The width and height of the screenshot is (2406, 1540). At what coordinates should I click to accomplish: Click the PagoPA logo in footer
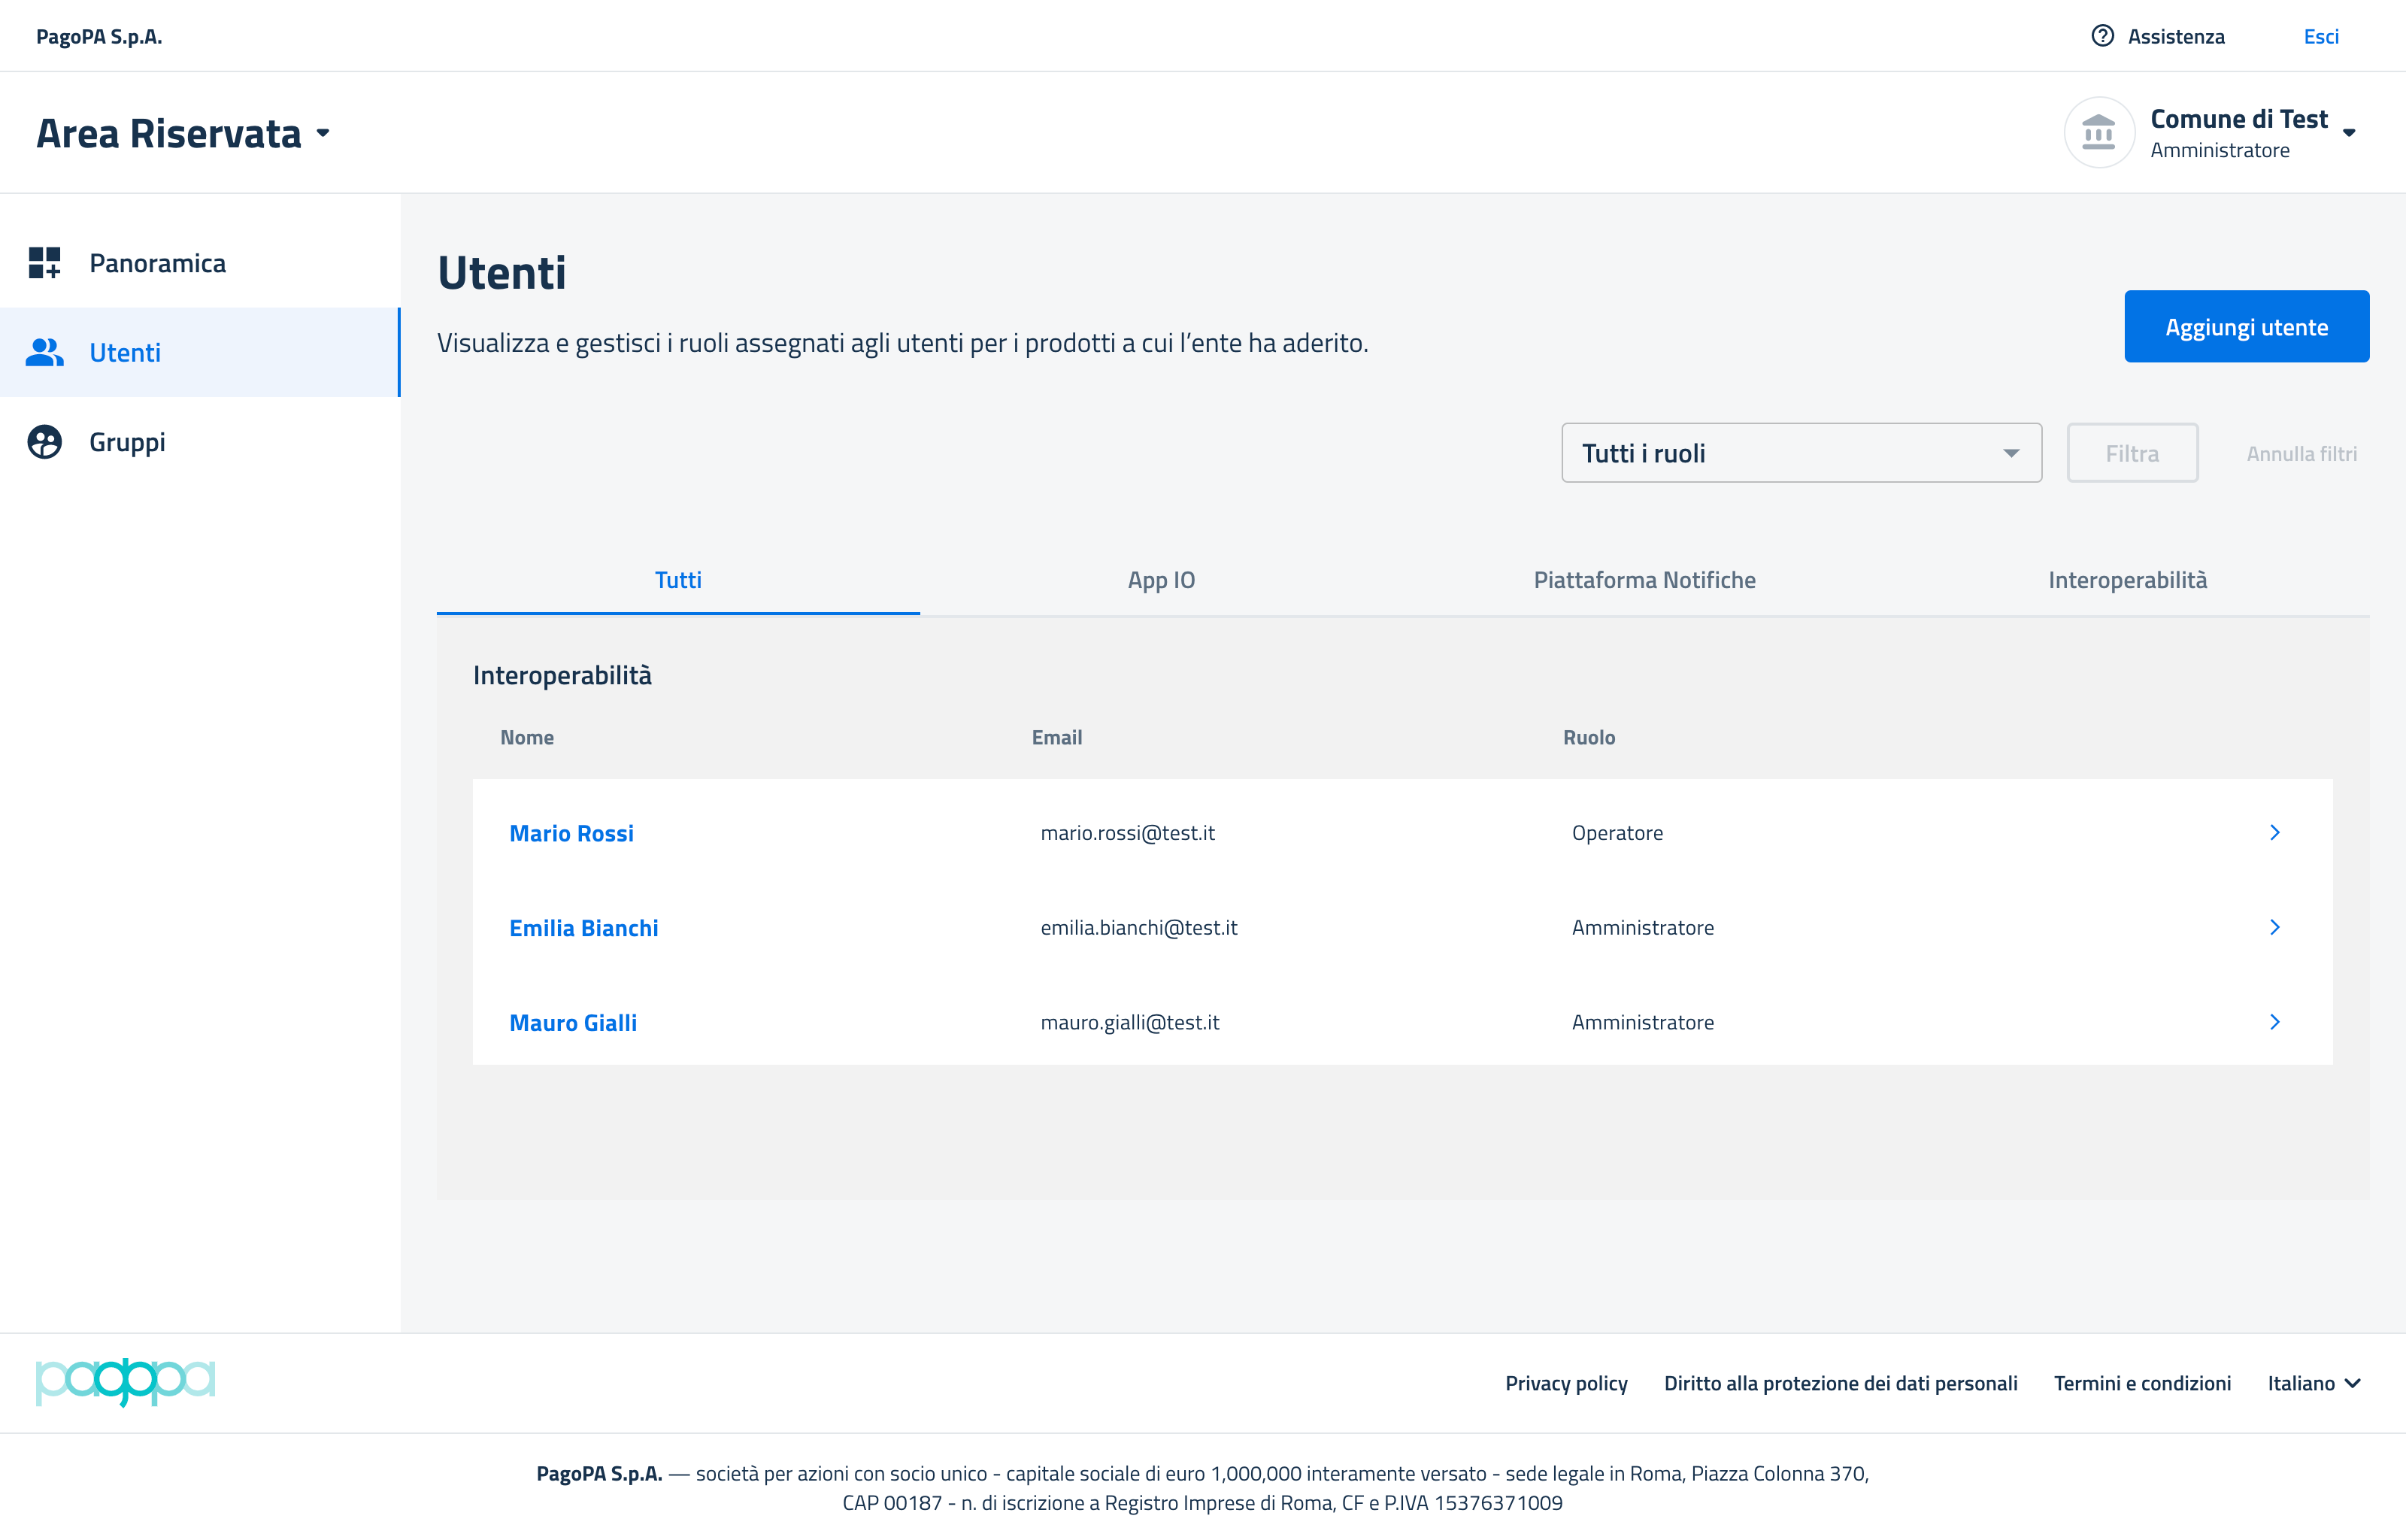pos(125,1382)
